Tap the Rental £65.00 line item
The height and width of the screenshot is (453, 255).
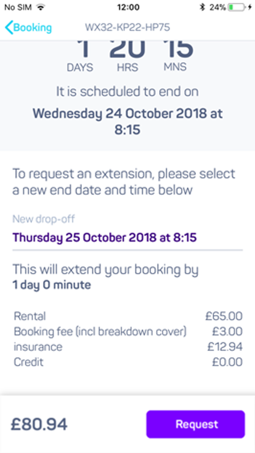coord(127,316)
